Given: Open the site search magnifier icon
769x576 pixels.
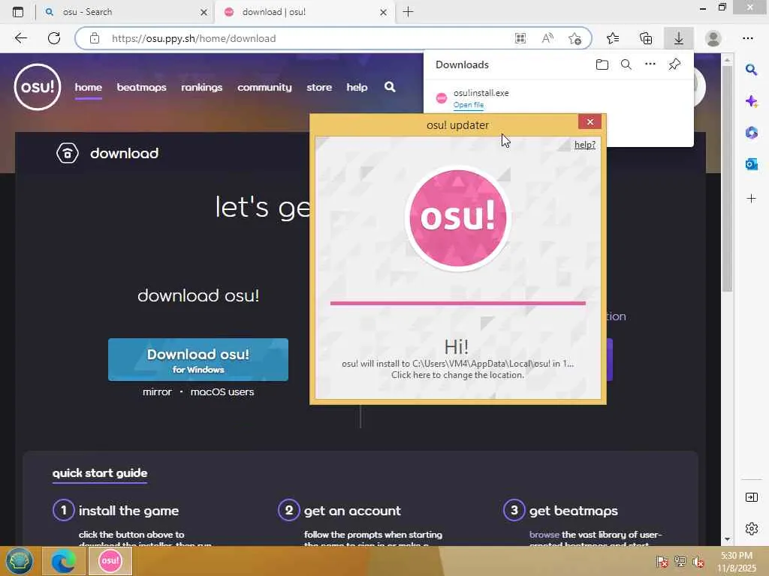Looking at the screenshot, I should pos(390,87).
